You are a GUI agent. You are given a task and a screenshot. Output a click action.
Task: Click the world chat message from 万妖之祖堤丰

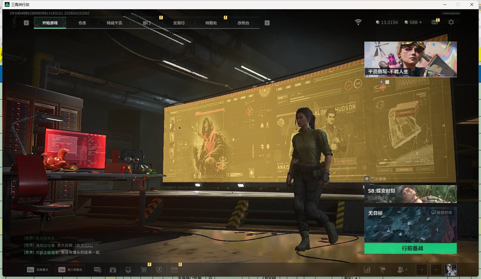pos(62,252)
